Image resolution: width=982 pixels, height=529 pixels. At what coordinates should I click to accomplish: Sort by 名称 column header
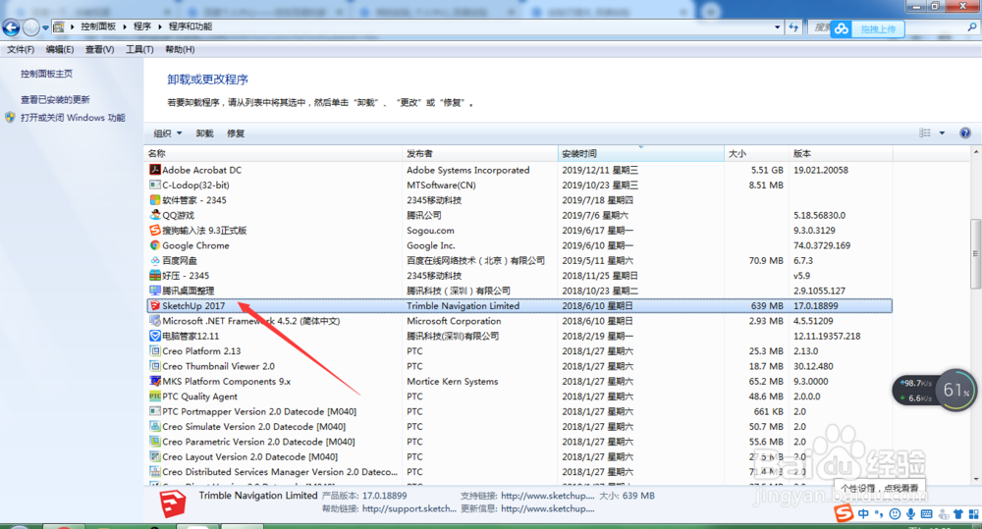pyautogui.click(x=274, y=153)
